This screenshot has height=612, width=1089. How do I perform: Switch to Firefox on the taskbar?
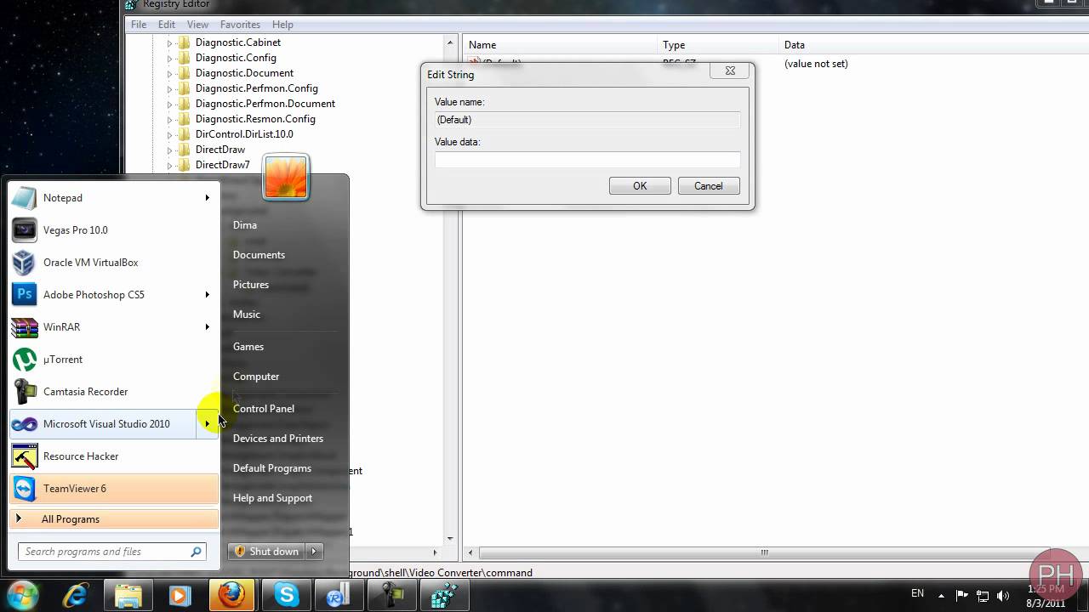[x=232, y=596]
